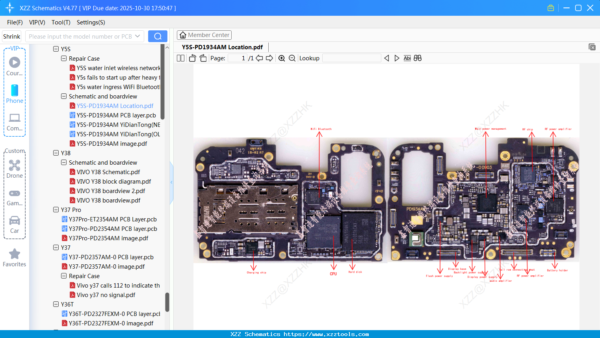Click the Member Center button
The width and height of the screenshot is (600, 338).
click(x=204, y=35)
